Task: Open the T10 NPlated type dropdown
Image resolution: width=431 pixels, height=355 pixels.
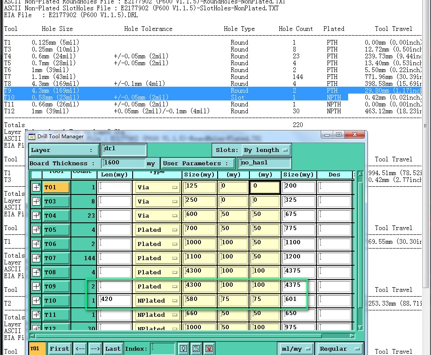Action: coord(157,300)
